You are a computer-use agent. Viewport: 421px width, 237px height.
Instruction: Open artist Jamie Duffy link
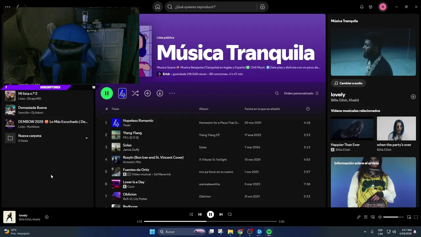tap(131, 150)
